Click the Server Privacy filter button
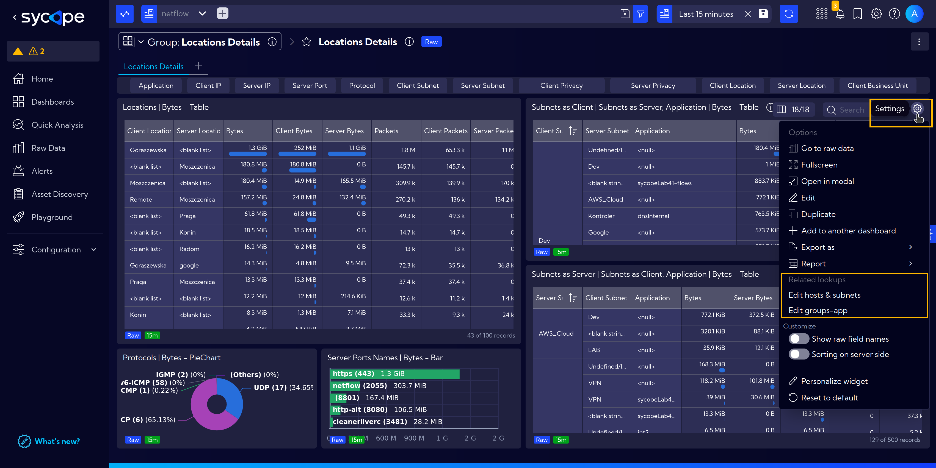The image size is (936, 468). [x=653, y=86]
